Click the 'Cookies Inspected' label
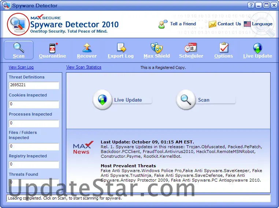Image resolution: width=279 pixels, height=208 pixels. point(28,95)
